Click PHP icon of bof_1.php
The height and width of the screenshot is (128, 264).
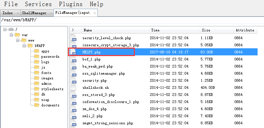(73, 59)
